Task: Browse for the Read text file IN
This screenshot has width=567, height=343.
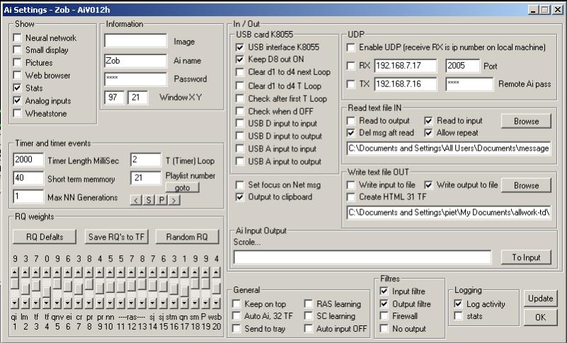Action: tap(526, 122)
